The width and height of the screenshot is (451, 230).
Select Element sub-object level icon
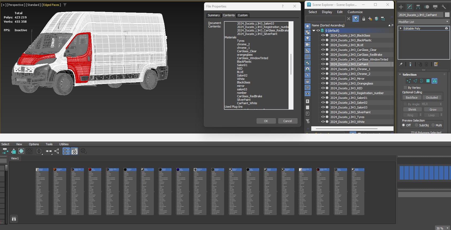coord(435,81)
